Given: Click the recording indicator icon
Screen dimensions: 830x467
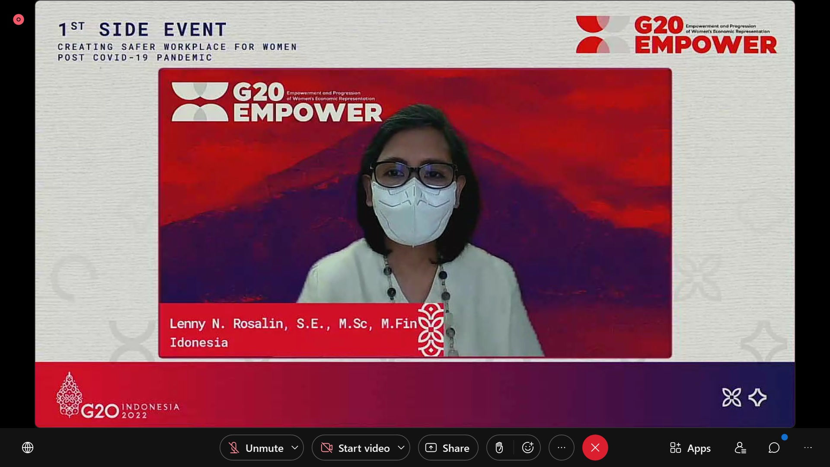Looking at the screenshot, I should (18, 19).
